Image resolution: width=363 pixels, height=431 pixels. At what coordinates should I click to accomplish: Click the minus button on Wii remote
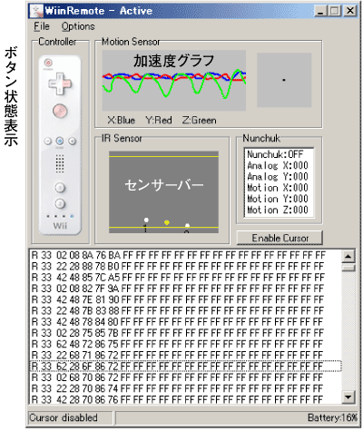48,141
